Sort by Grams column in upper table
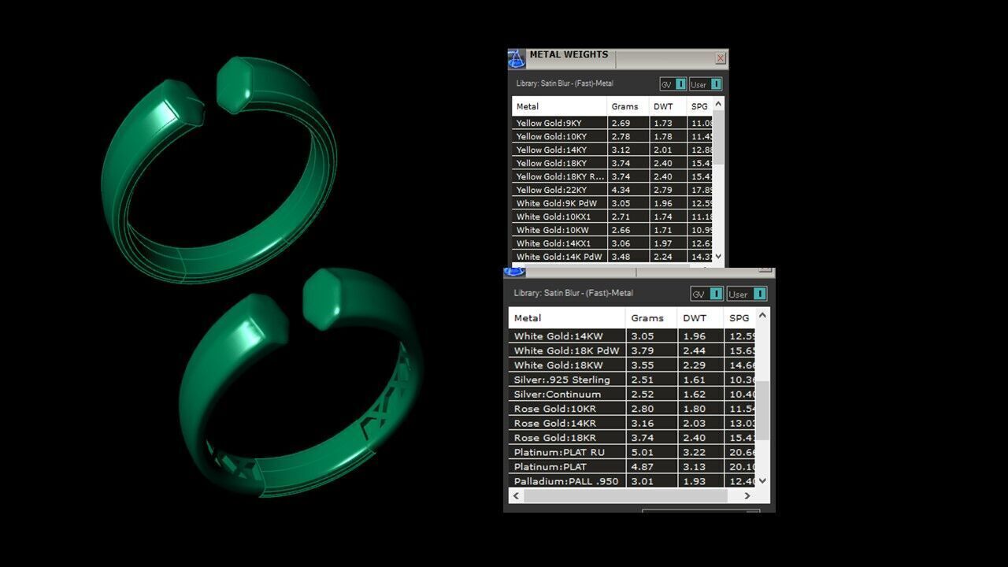 628,106
